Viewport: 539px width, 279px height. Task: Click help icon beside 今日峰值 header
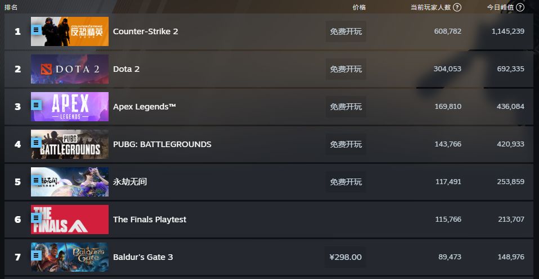(520, 7)
